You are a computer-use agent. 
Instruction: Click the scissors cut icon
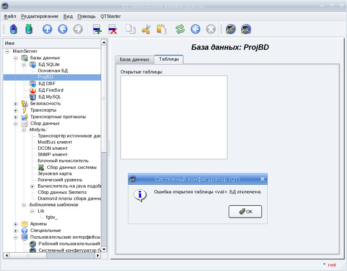tap(146, 29)
